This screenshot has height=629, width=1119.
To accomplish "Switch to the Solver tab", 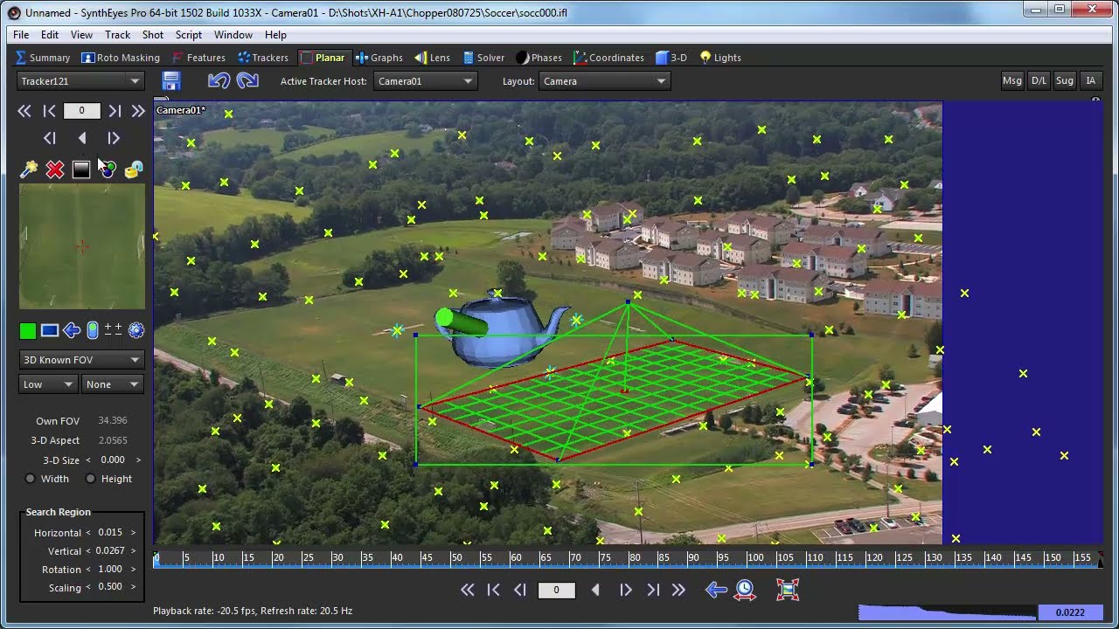I will tap(483, 58).
